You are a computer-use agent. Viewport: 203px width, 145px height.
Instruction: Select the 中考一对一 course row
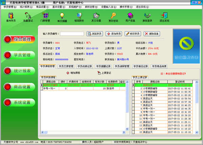pos(51,88)
